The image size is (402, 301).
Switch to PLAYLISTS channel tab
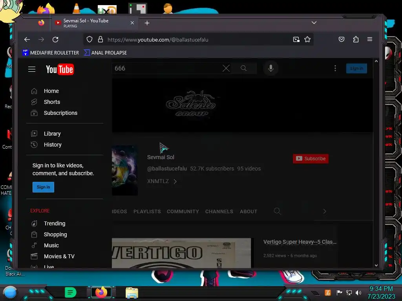click(x=147, y=211)
